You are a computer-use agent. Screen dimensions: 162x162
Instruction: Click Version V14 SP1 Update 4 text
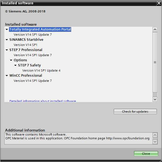41,70
